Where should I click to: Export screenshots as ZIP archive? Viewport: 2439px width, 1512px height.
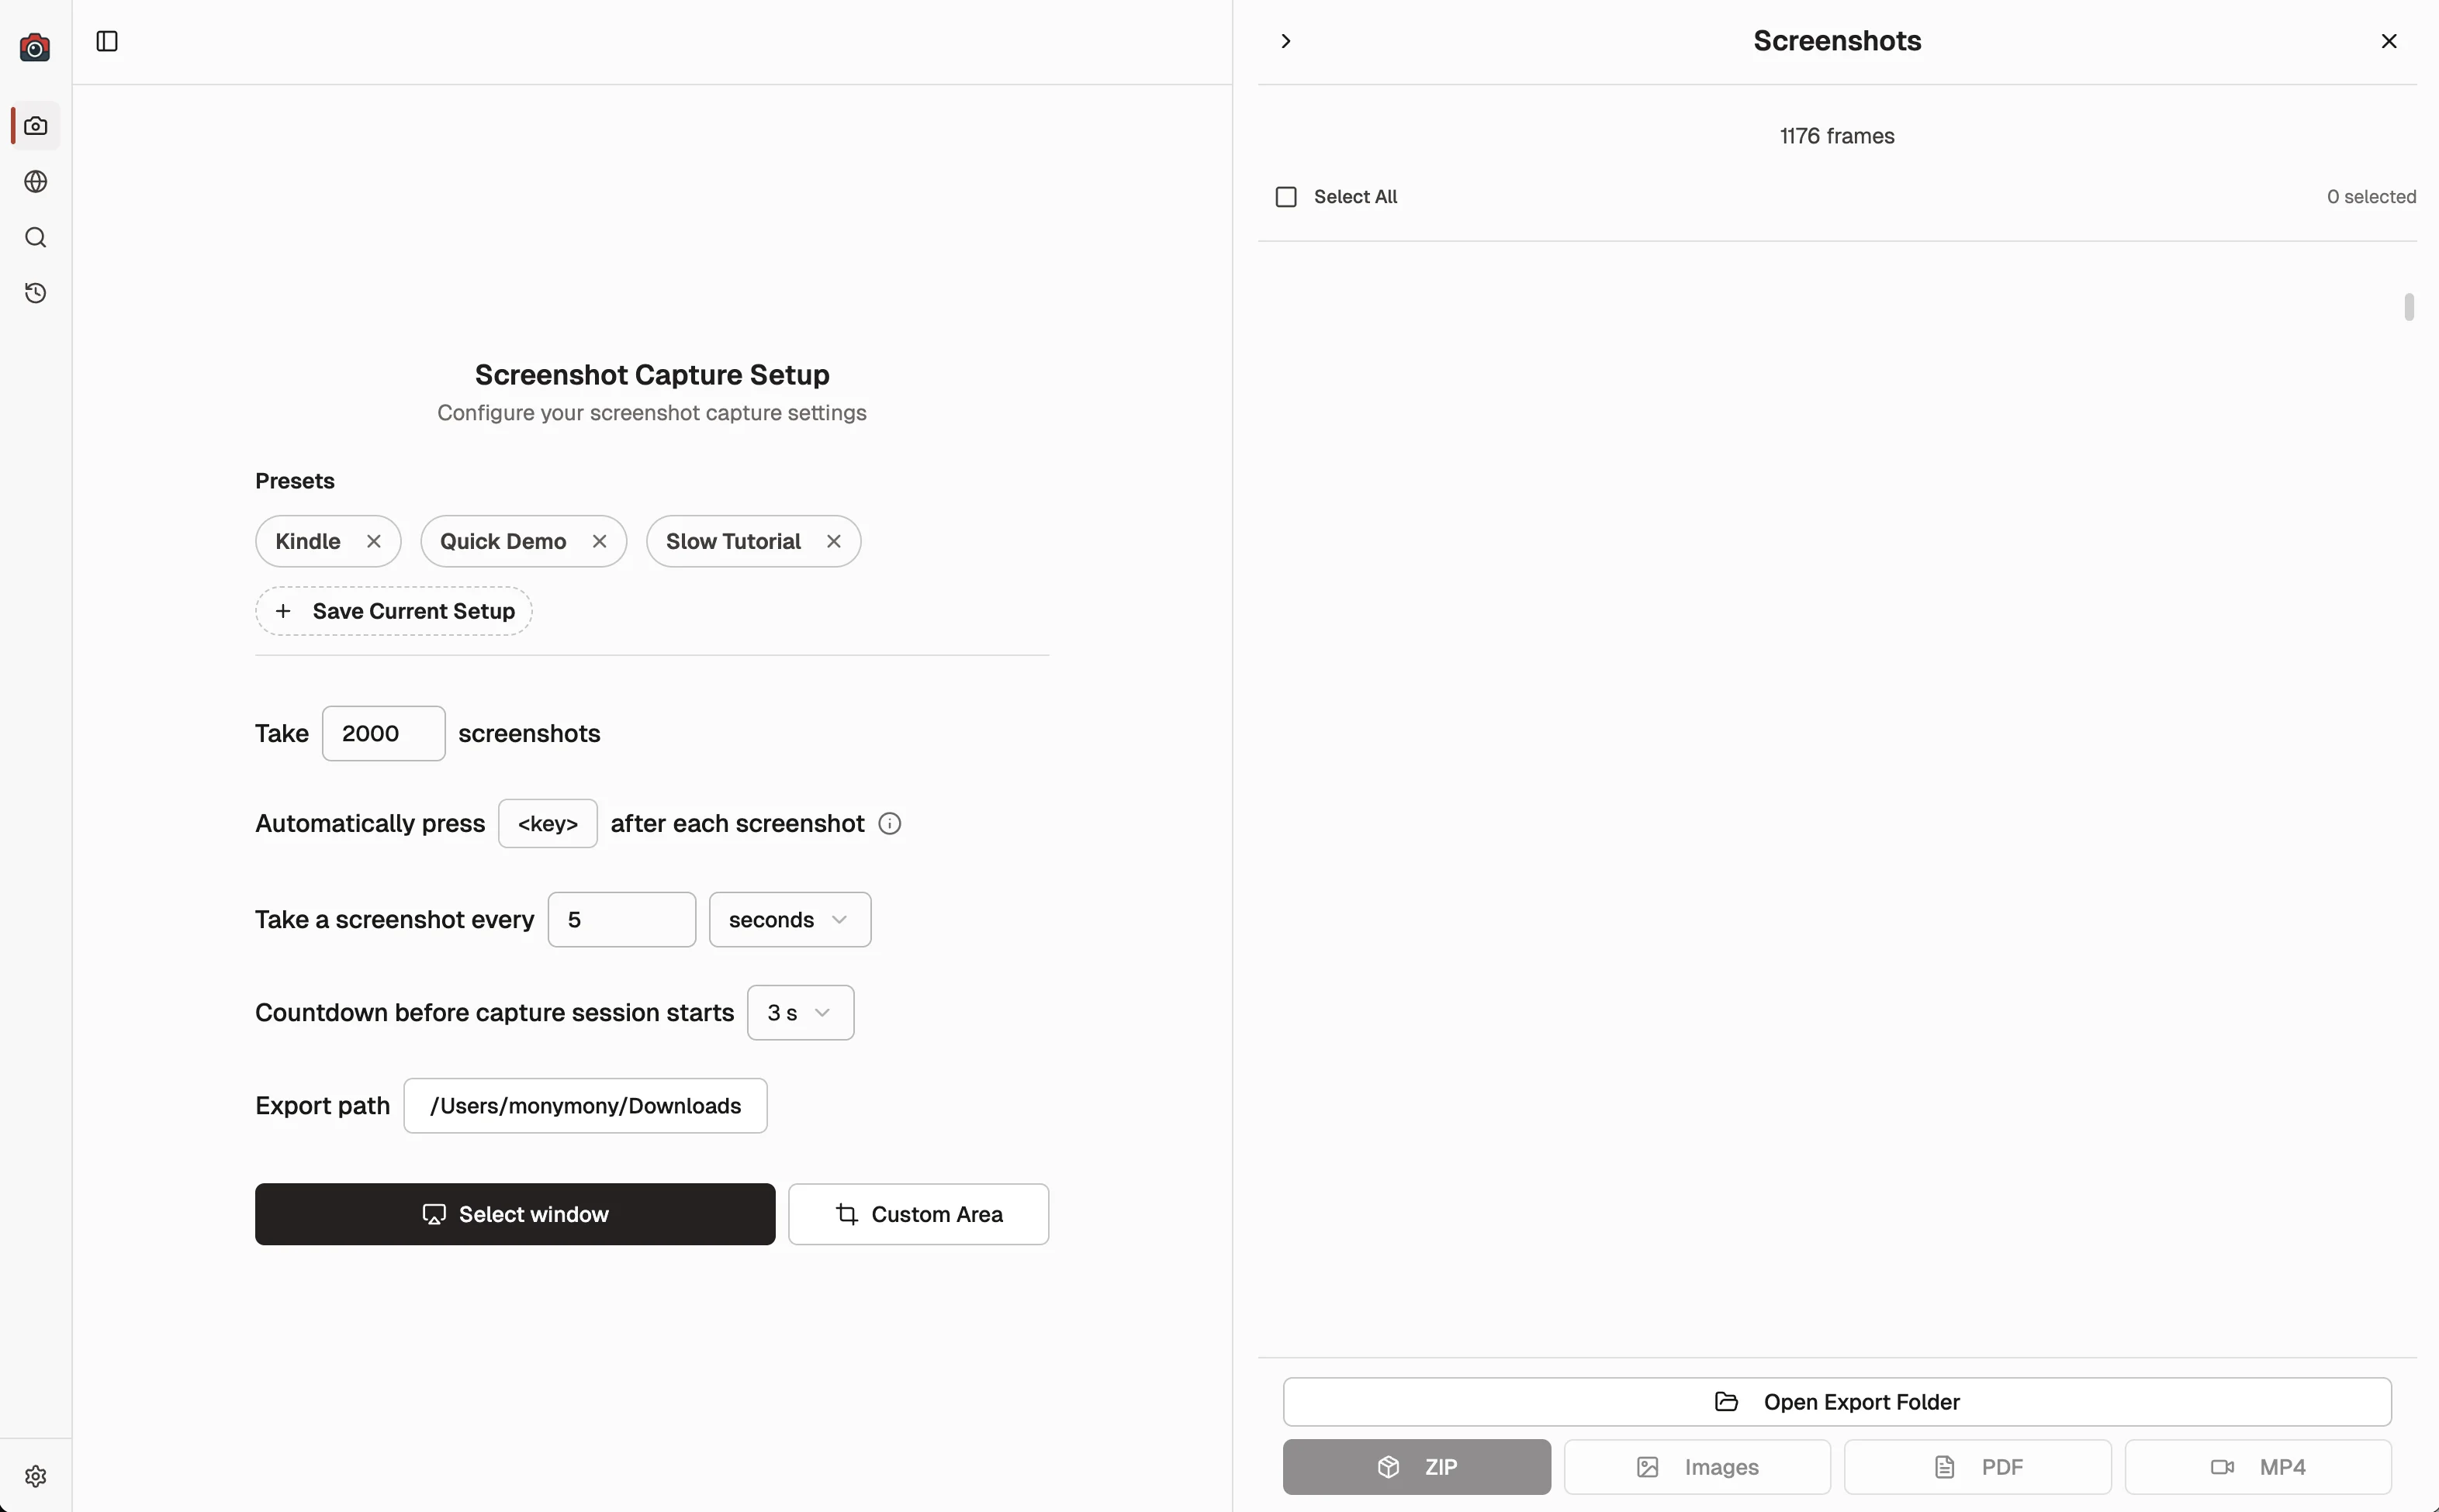1414,1466
